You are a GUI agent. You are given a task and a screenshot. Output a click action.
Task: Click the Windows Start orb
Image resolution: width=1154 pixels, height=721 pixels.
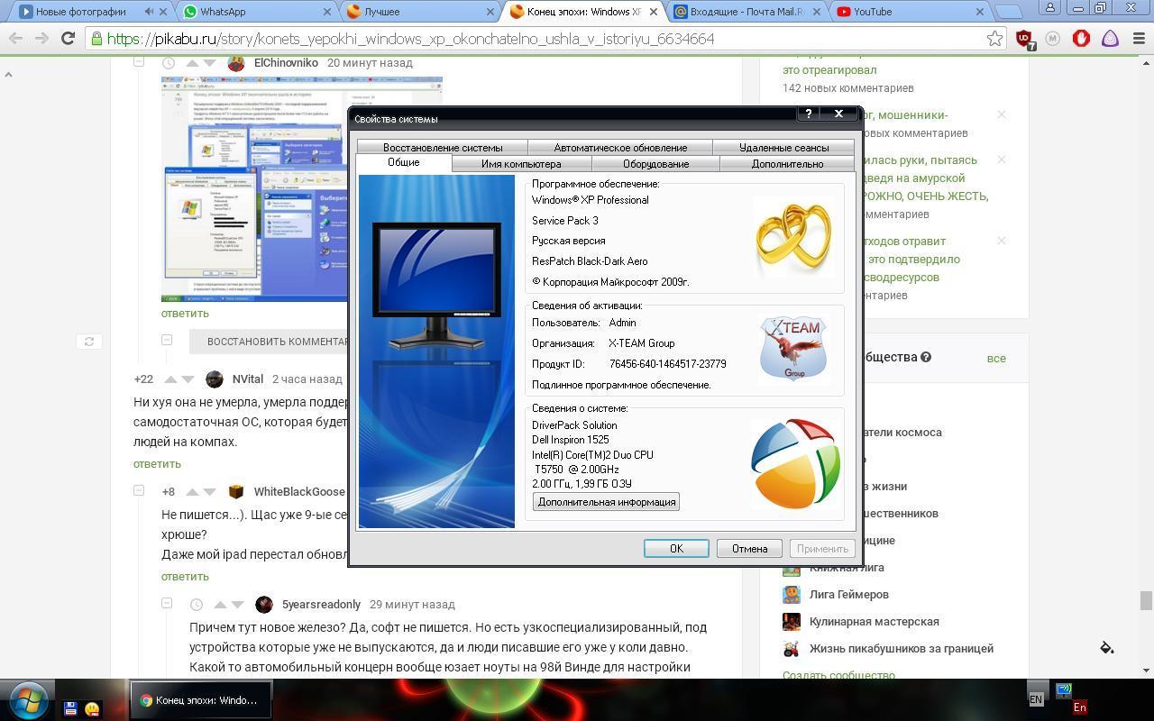pyautogui.click(x=27, y=699)
